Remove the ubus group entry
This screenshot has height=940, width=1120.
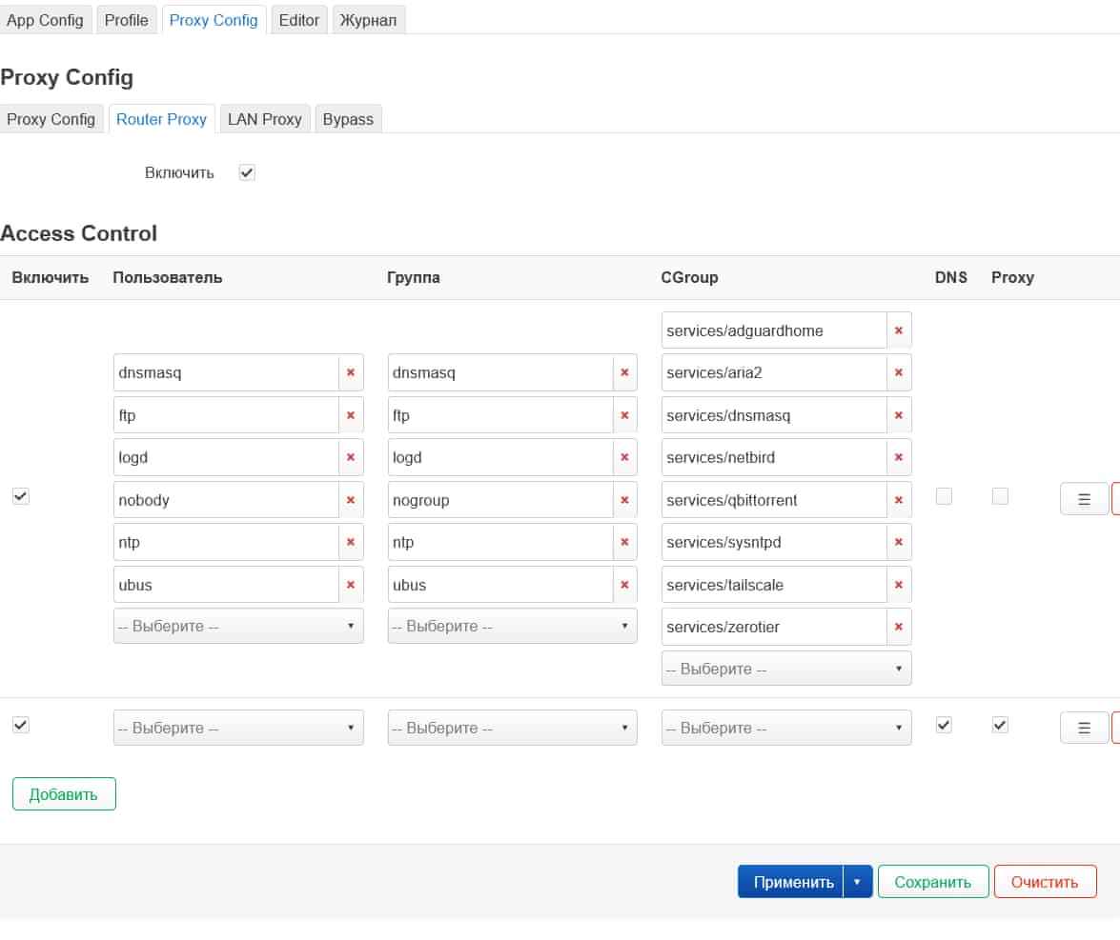tap(624, 584)
